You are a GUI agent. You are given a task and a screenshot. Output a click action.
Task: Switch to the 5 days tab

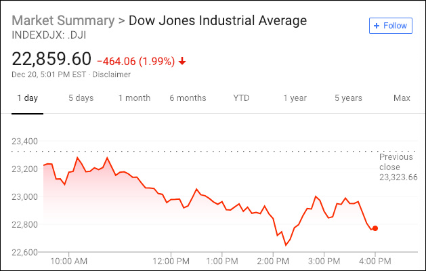pos(81,98)
